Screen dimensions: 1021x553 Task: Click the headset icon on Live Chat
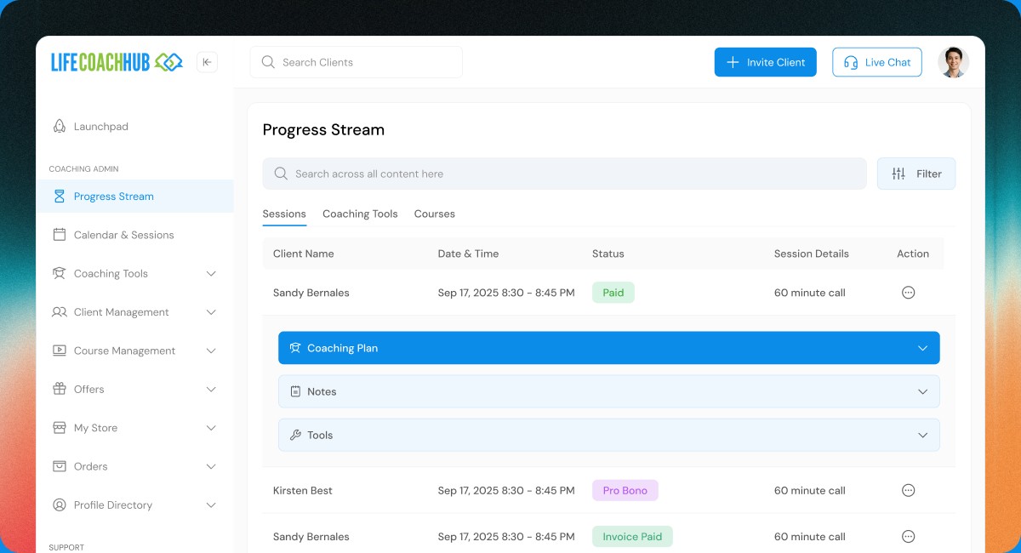click(851, 62)
